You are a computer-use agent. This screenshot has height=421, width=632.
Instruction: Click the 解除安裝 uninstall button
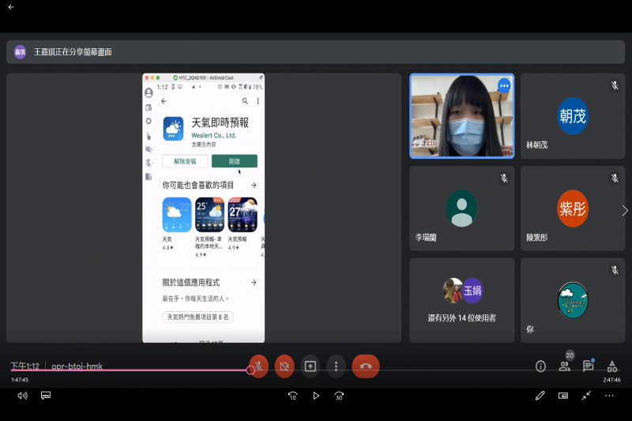pyautogui.click(x=185, y=161)
